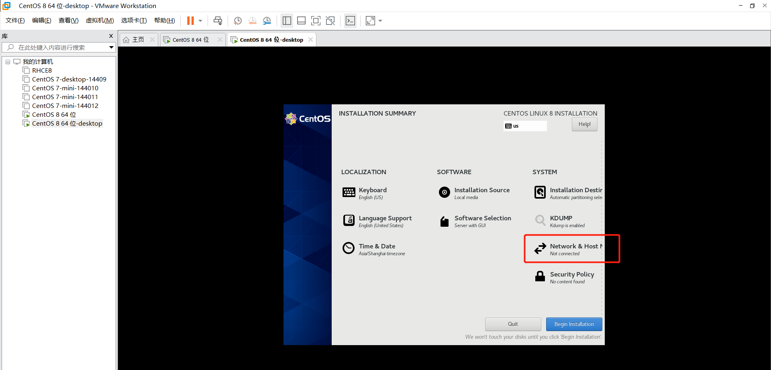
Task: Open Software Selection settings
Action: (483, 221)
